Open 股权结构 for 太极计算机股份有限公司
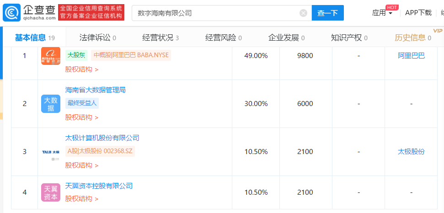Viewport: 444px width, 213px height. coord(81,165)
